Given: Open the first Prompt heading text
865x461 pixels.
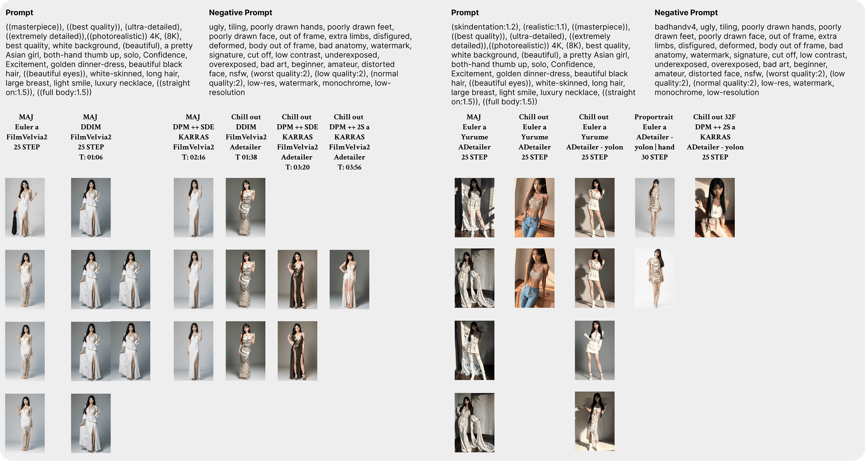Looking at the screenshot, I should 19,12.
